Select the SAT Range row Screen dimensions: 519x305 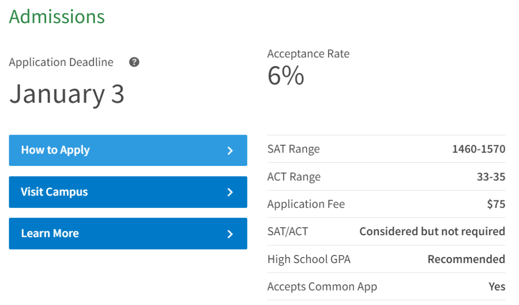tap(386, 149)
